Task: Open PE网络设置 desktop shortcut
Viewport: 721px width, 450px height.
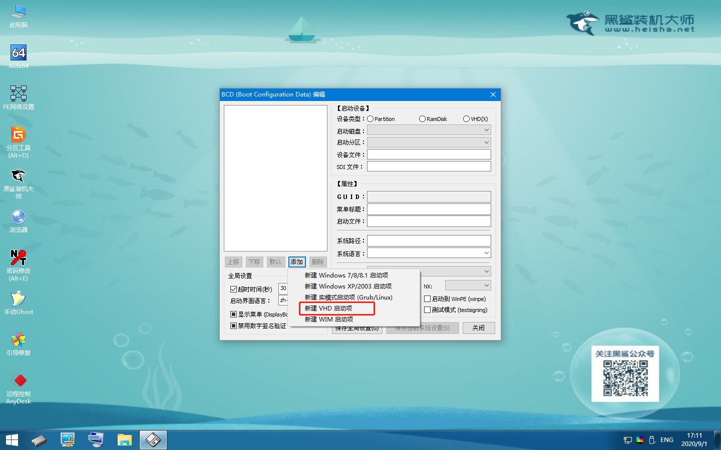Action: click(19, 97)
